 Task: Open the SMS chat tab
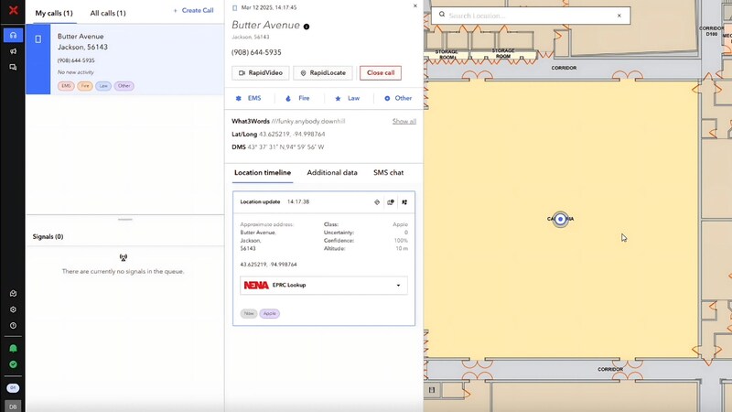pos(388,172)
